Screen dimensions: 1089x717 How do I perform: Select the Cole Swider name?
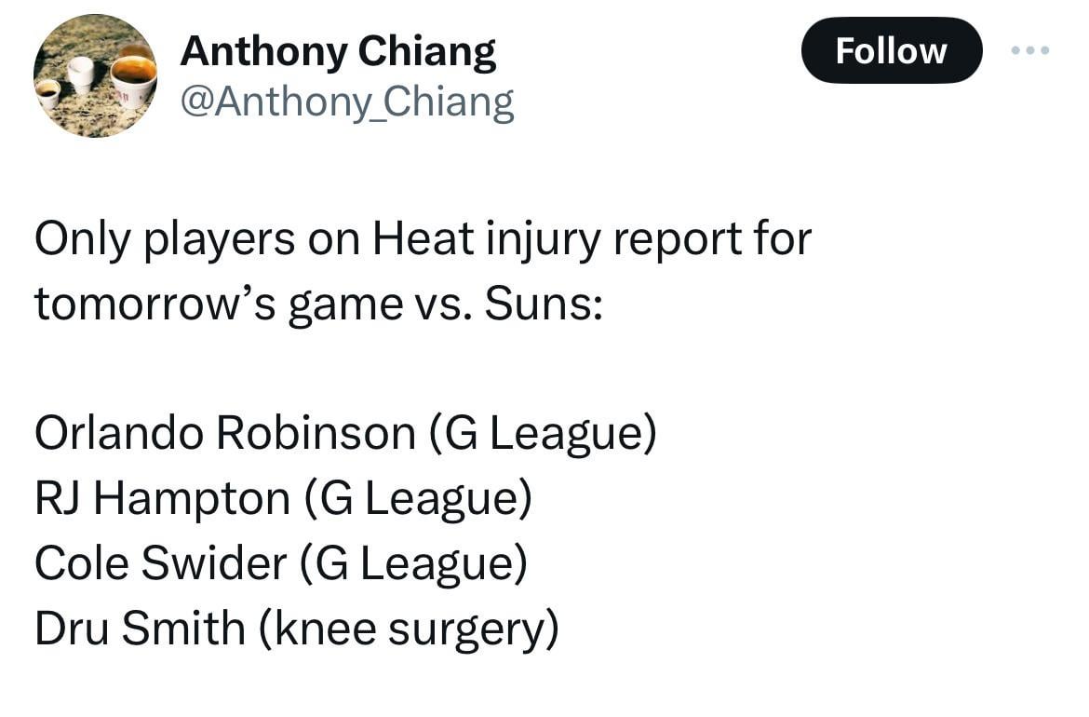160,563
